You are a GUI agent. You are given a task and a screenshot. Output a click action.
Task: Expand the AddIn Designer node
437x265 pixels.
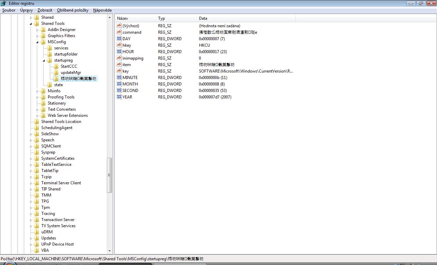pos(37,30)
